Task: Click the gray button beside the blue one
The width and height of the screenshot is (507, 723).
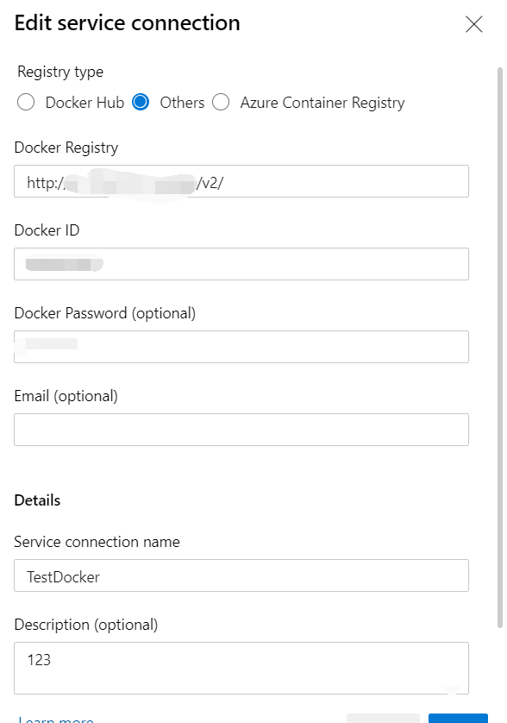Action: (x=383, y=719)
